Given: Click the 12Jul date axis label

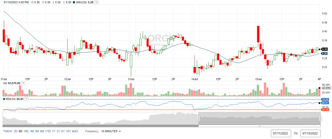Looking at the screenshot, I should click(67, 79).
